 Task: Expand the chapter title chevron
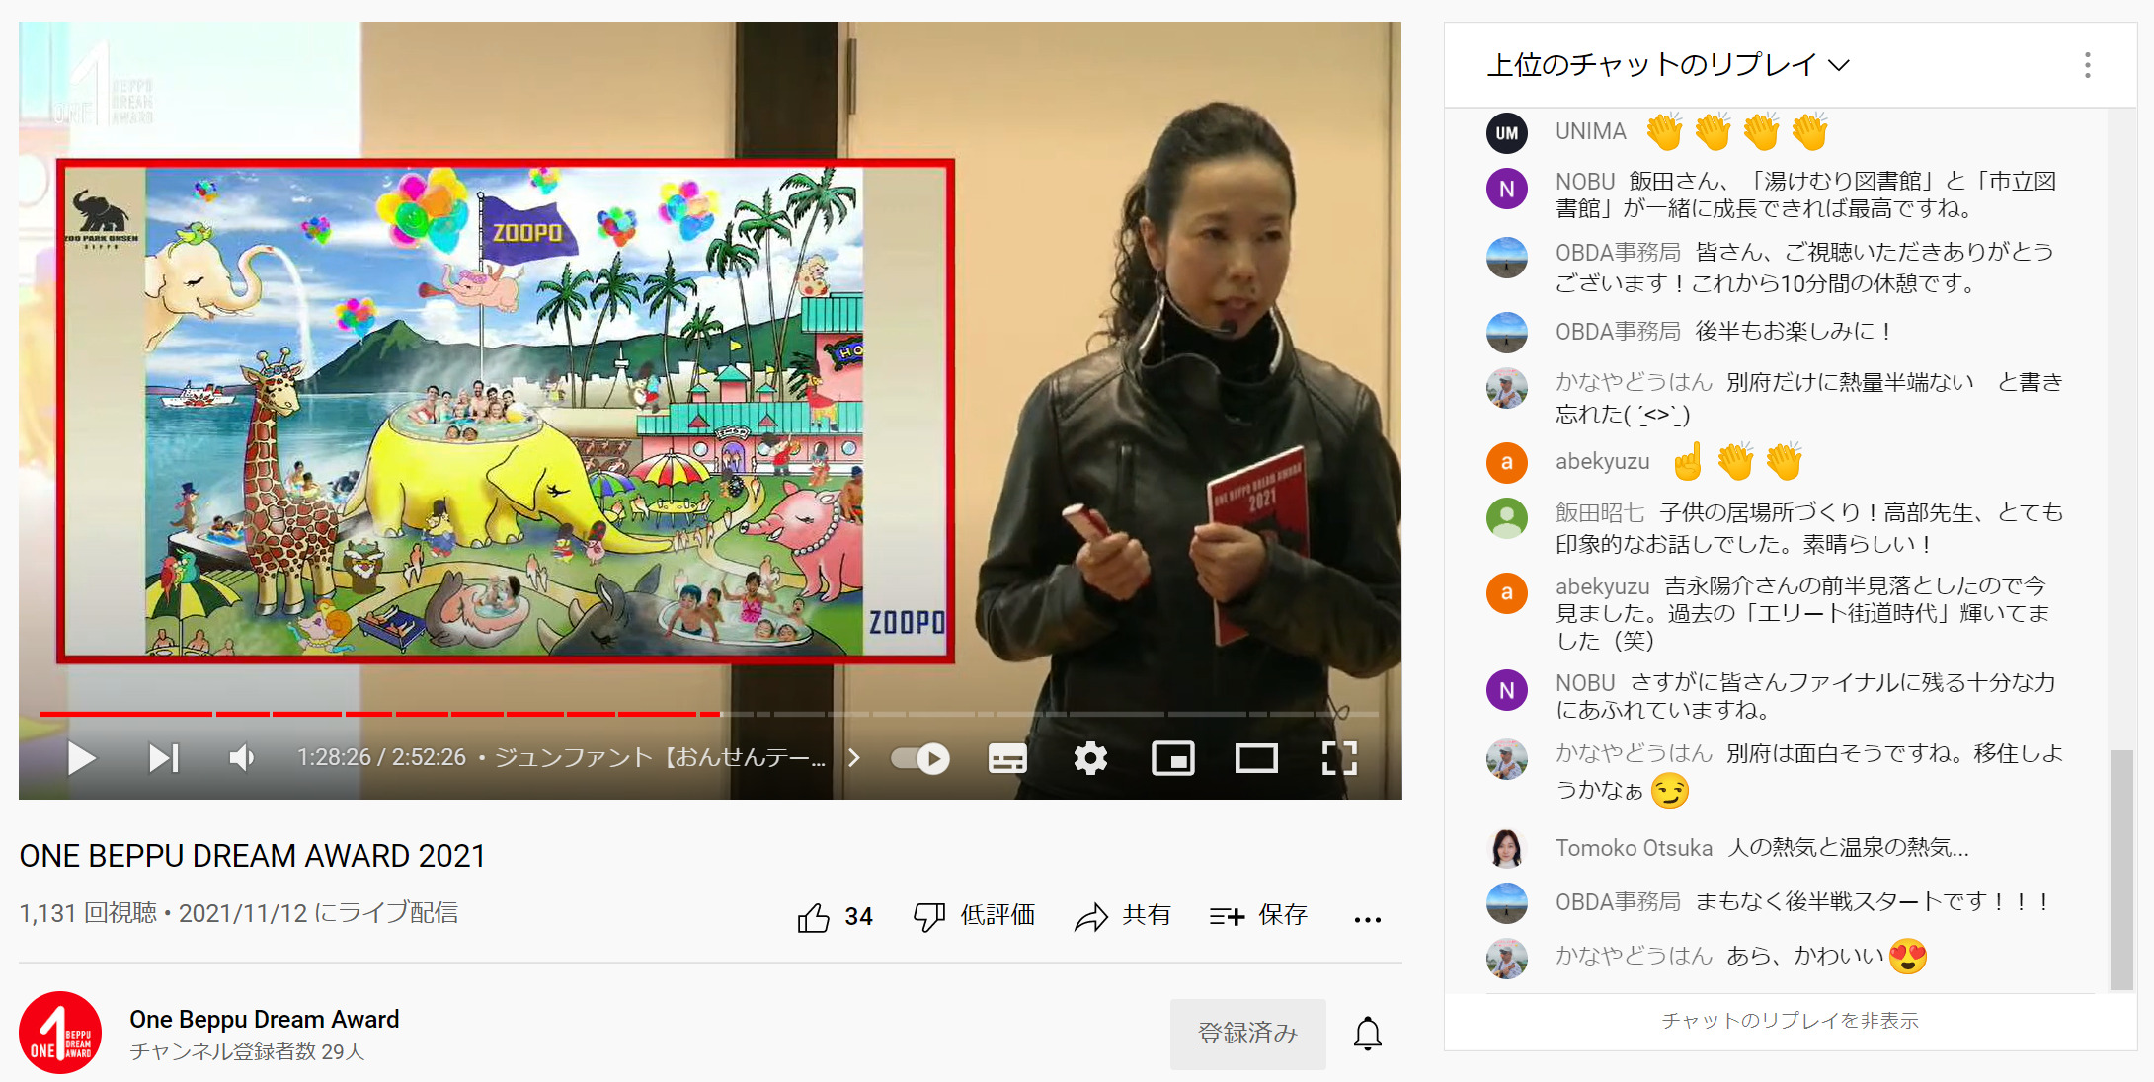tap(854, 758)
